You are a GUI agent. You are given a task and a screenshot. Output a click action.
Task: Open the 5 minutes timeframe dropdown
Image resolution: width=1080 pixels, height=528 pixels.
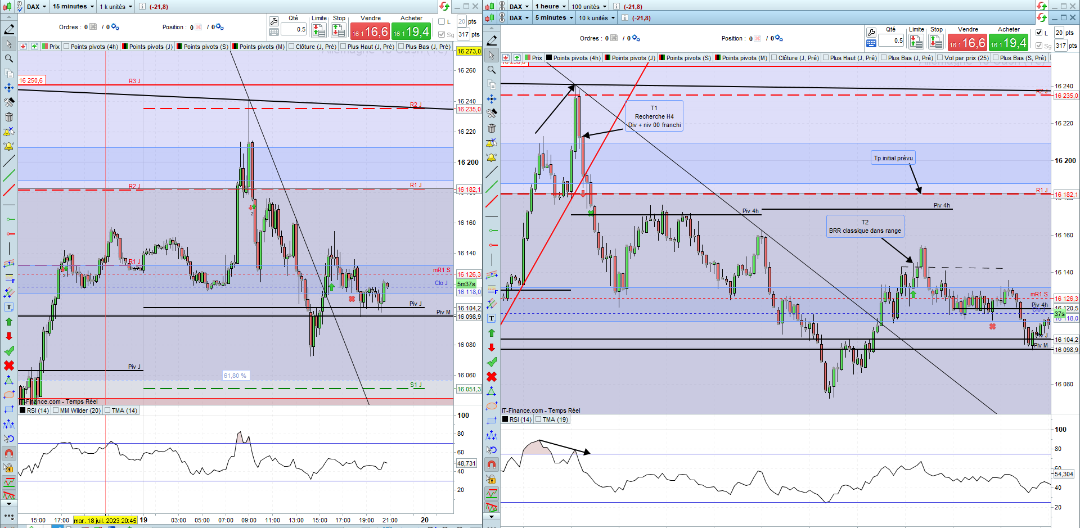[x=554, y=18]
